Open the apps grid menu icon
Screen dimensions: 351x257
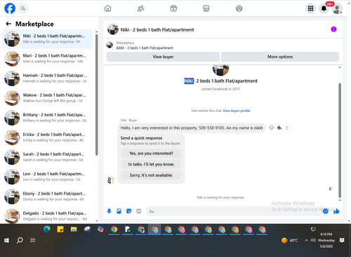point(310,8)
